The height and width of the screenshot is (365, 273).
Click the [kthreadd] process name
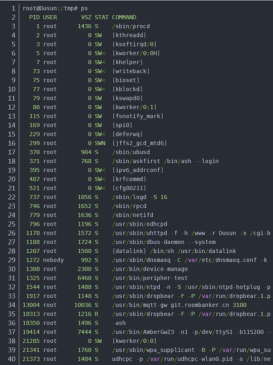pyautogui.click(x=129, y=35)
